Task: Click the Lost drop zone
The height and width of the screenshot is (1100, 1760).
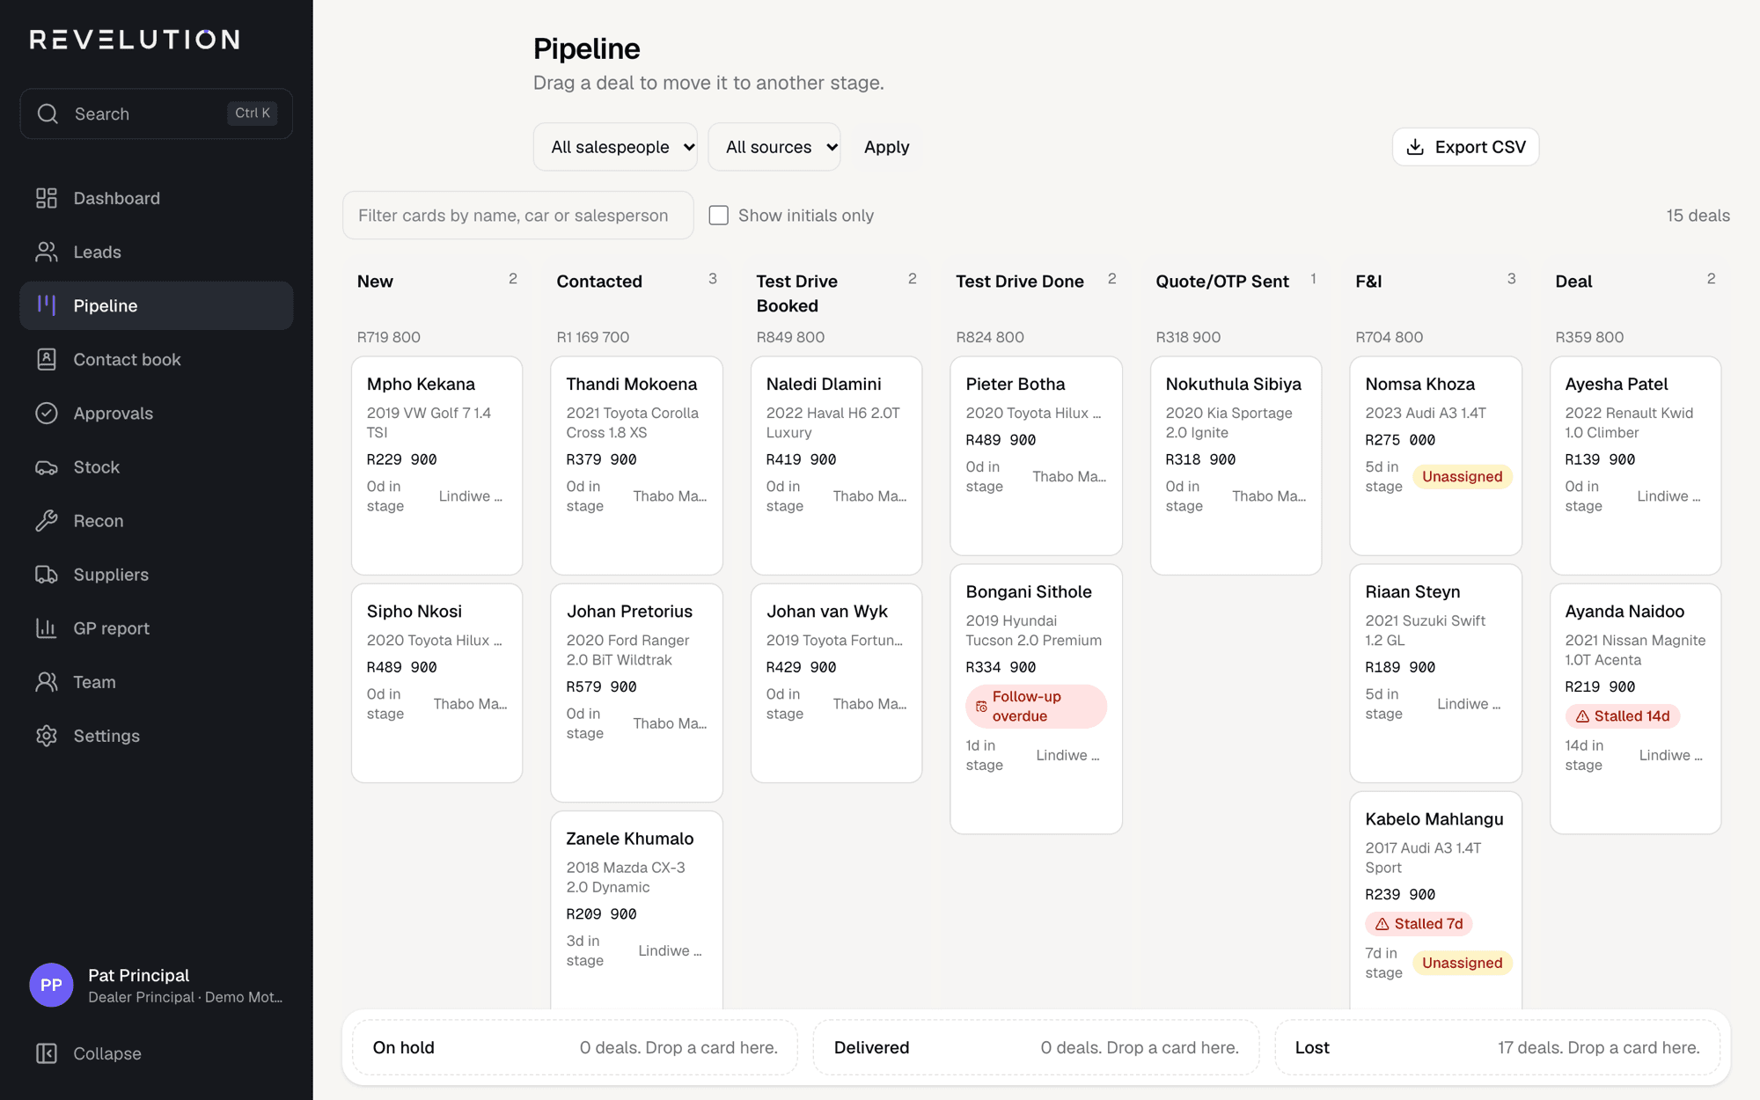Action: coord(1498,1047)
